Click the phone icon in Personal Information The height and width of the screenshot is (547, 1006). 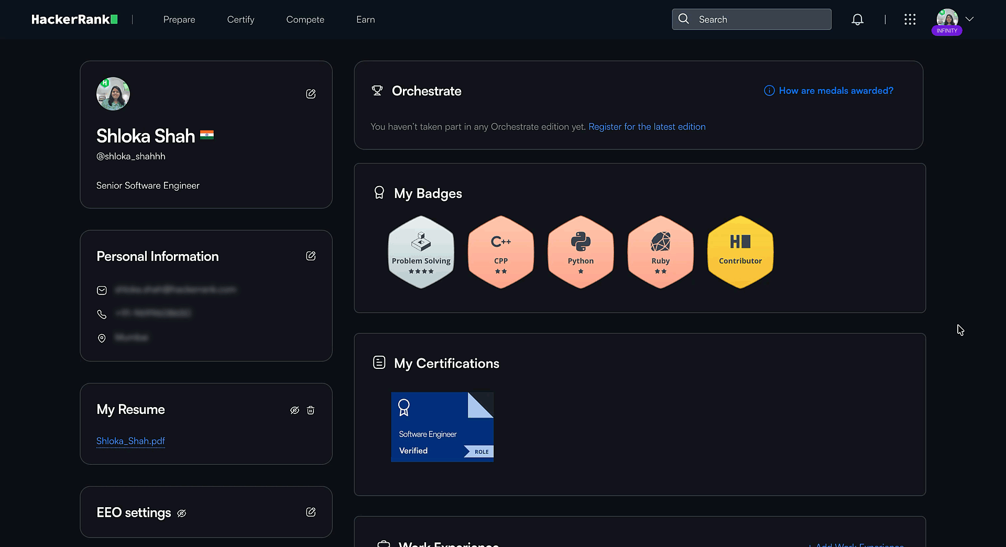point(102,314)
